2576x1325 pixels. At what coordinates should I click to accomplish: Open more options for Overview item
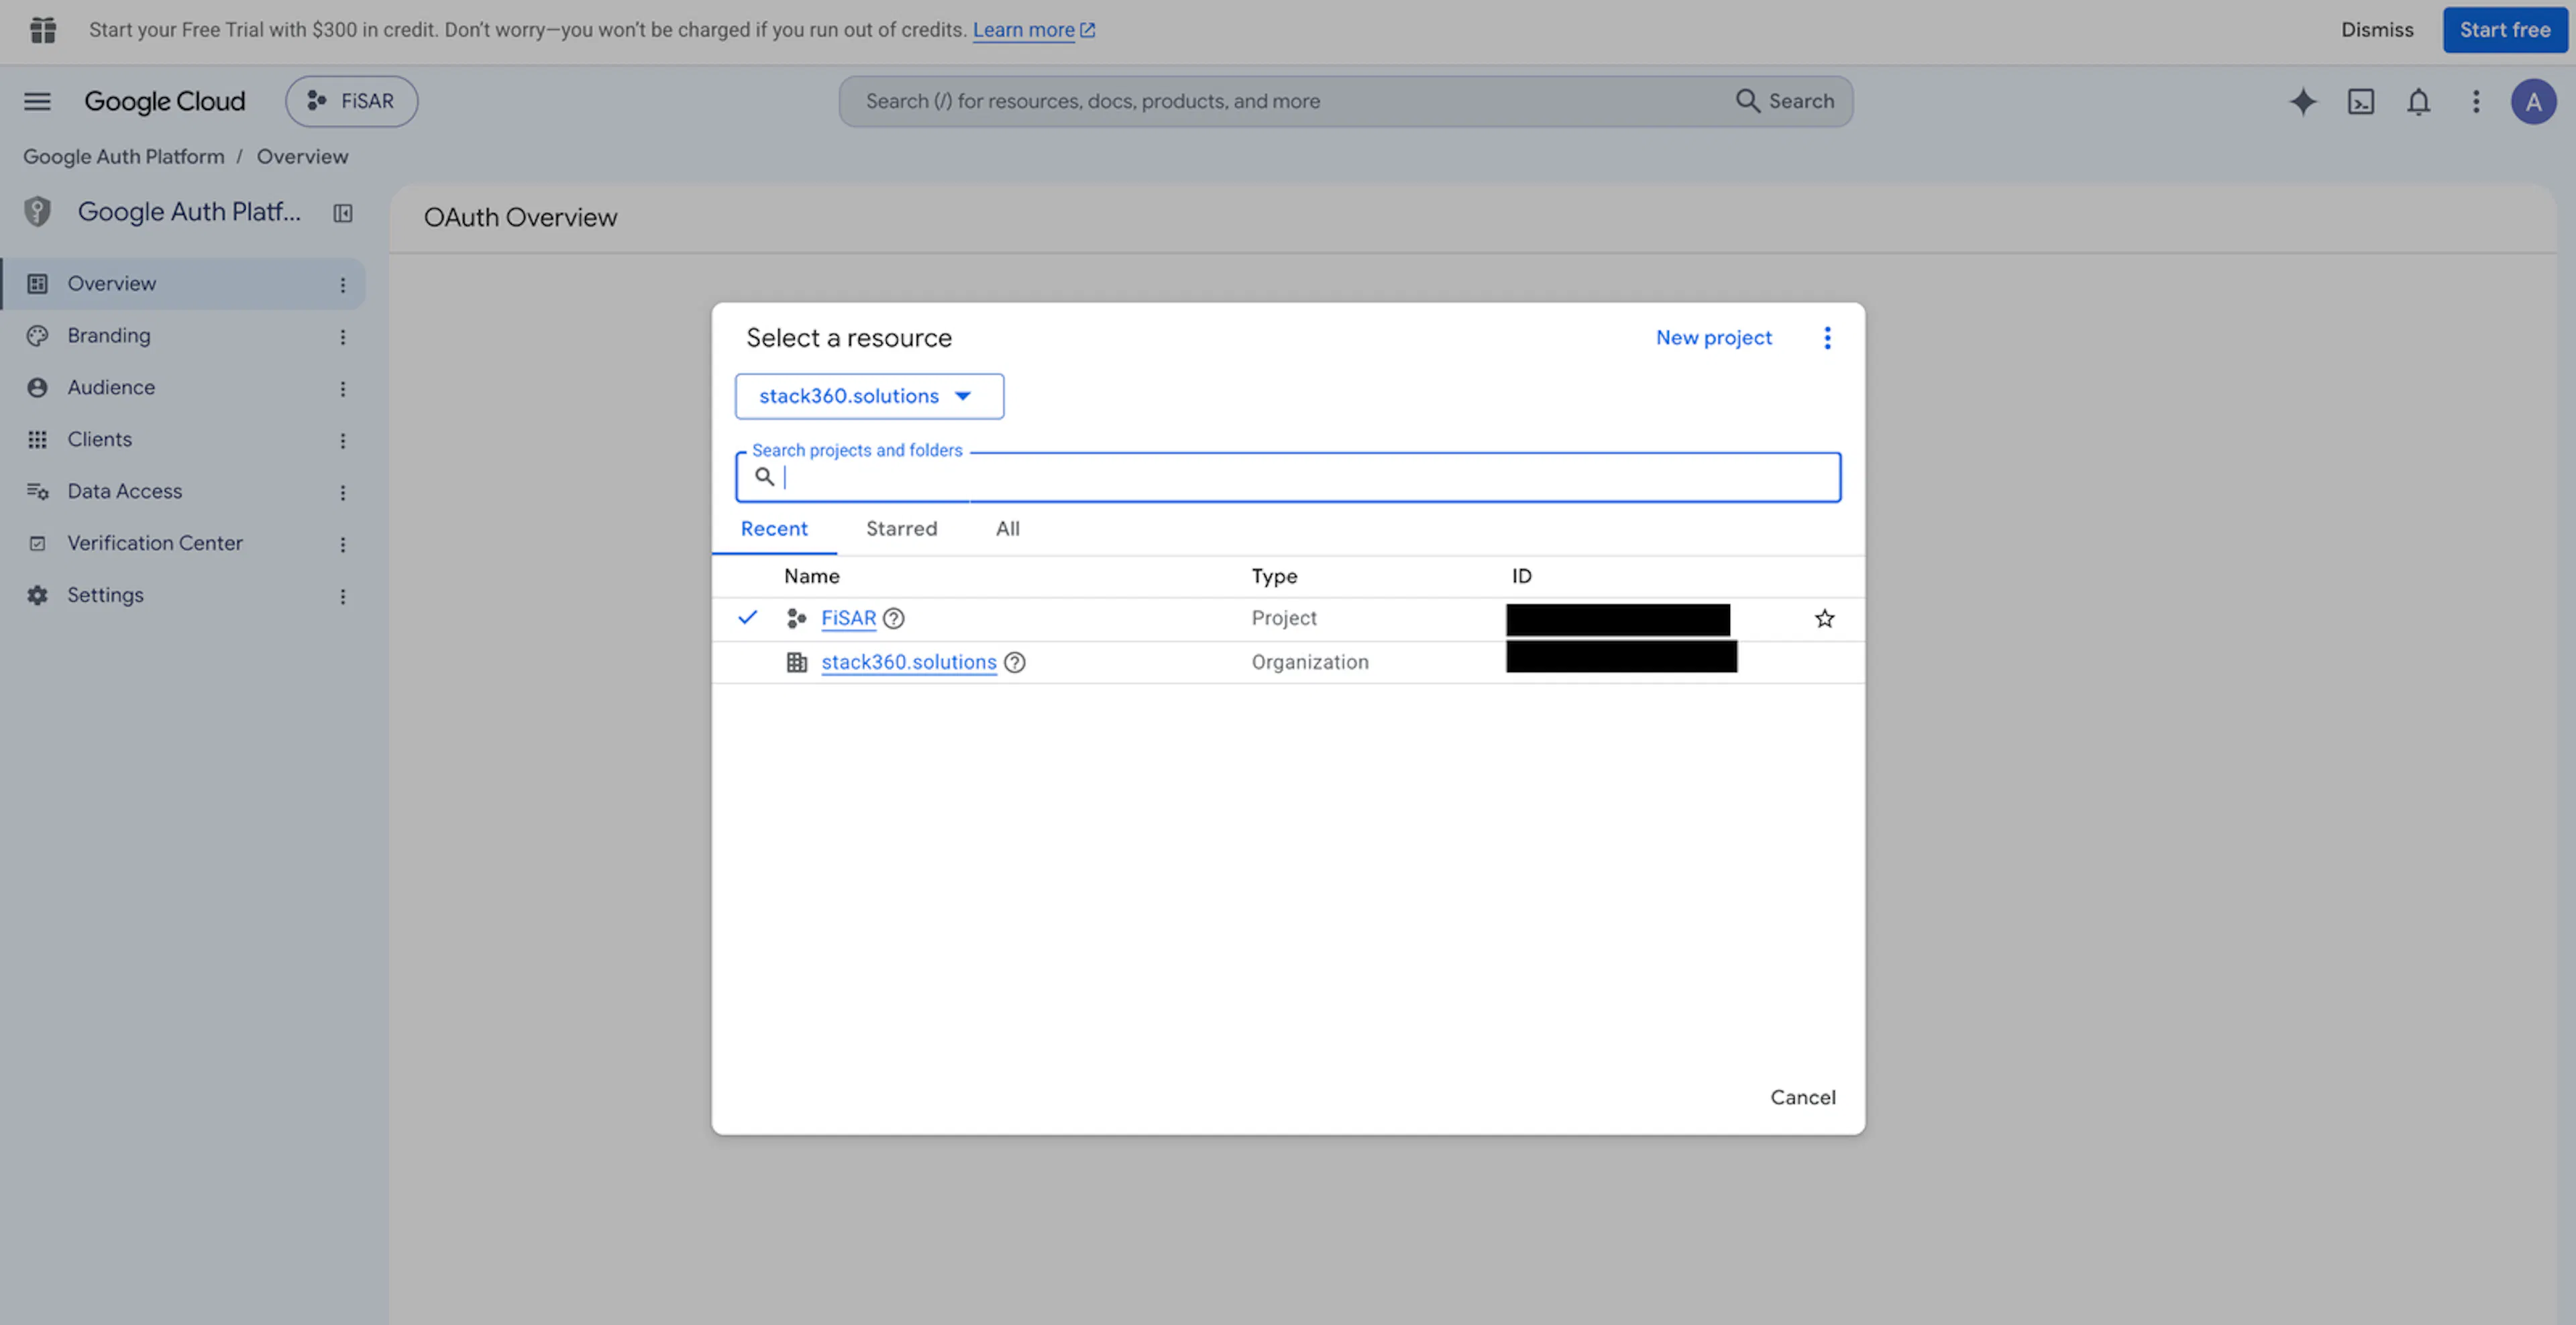tap(343, 285)
